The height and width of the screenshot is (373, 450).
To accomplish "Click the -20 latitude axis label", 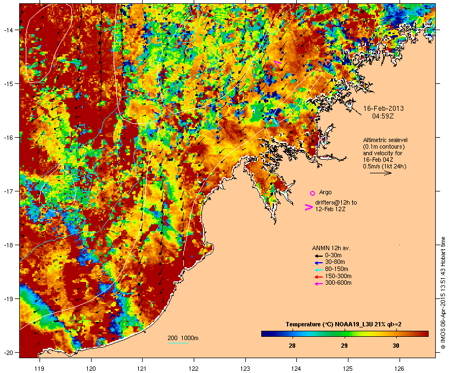I will tap(8, 352).
